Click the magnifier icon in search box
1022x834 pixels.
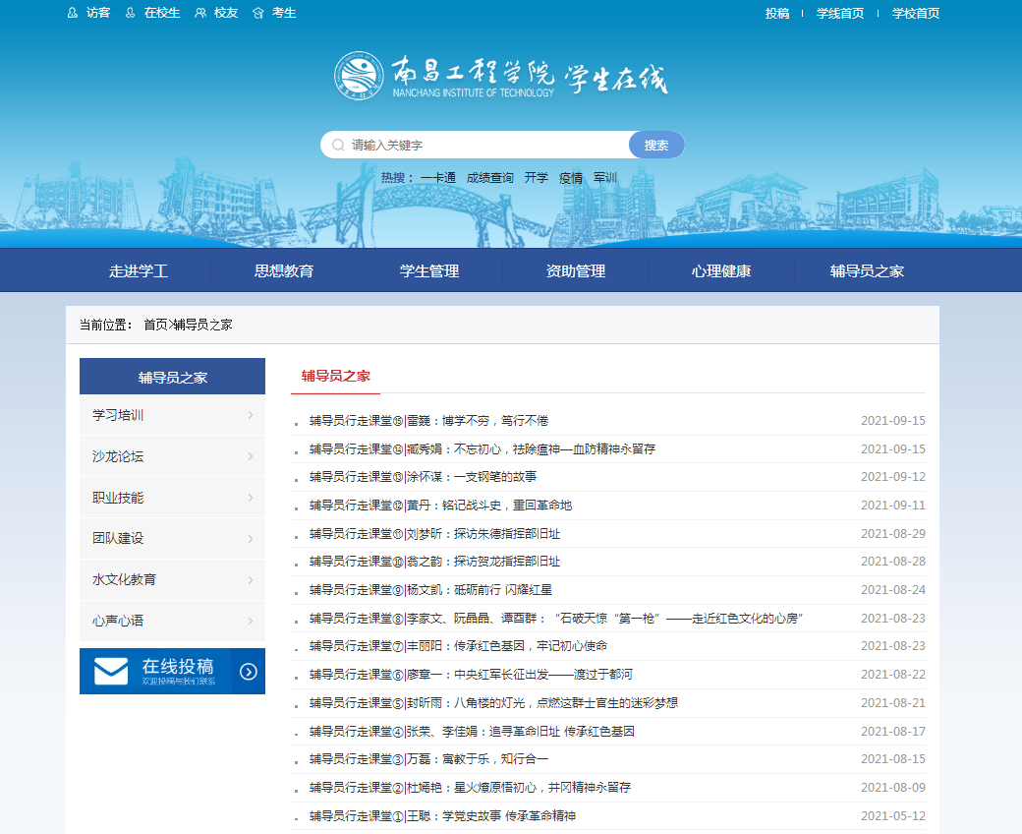[x=338, y=145]
